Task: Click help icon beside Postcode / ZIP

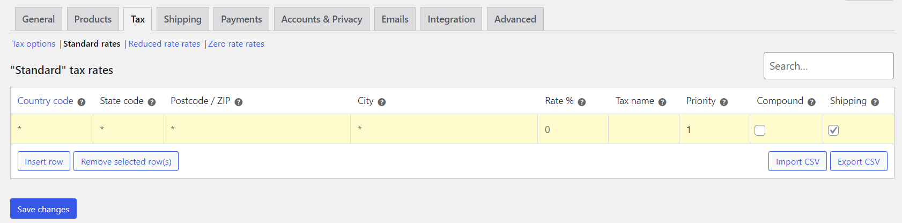Action: click(x=239, y=102)
